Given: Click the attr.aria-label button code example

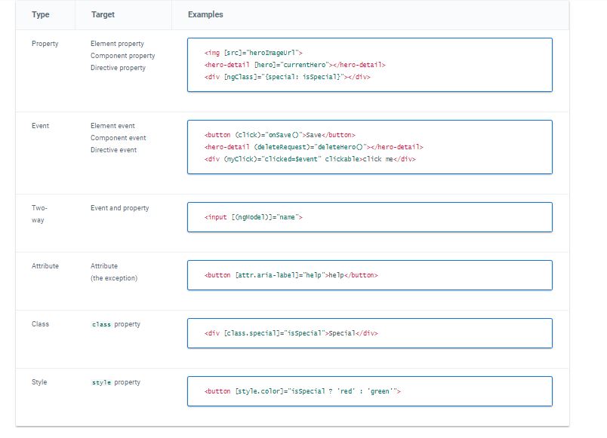Looking at the screenshot, I should pyautogui.click(x=291, y=275).
